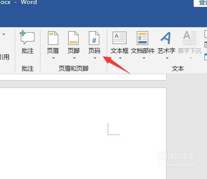This screenshot has height=179, width=207.
Task: Click the Comment (批注) speech bubble icon
Action: point(27,37)
